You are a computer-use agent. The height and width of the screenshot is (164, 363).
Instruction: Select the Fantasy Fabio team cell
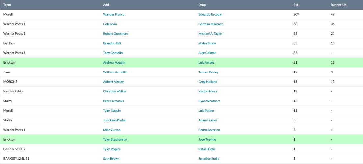point(13,91)
